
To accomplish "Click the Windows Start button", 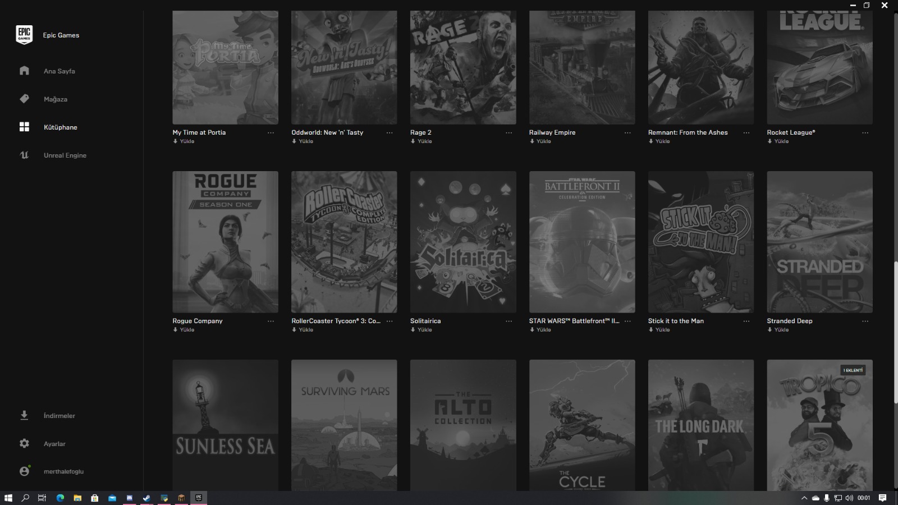I will tap(8, 498).
